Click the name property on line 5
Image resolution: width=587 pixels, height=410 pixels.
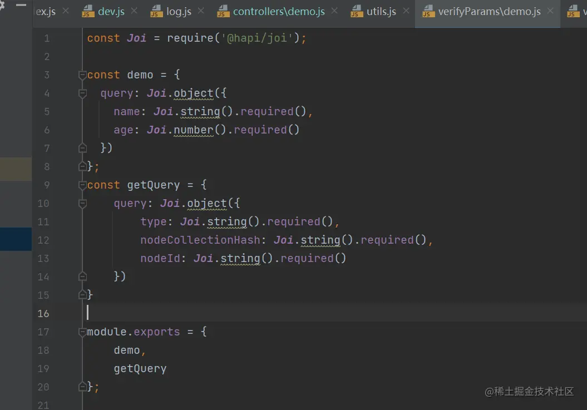(x=127, y=112)
